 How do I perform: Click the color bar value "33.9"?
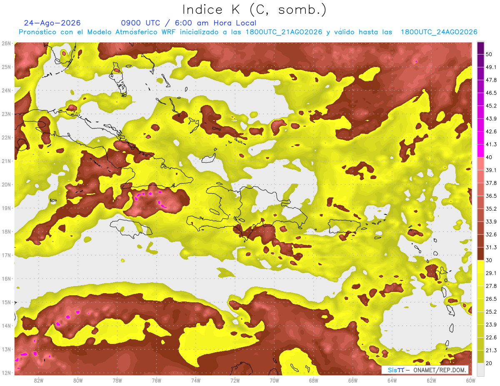[491, 222]
